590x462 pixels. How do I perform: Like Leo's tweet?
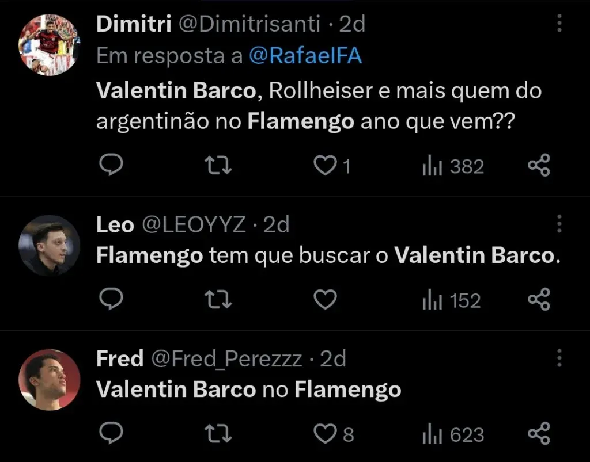pos(325,300)
